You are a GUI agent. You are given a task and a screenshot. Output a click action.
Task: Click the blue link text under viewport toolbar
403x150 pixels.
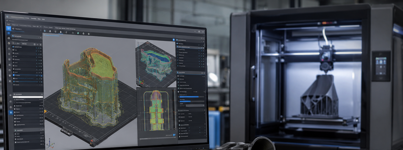(52, 36)
